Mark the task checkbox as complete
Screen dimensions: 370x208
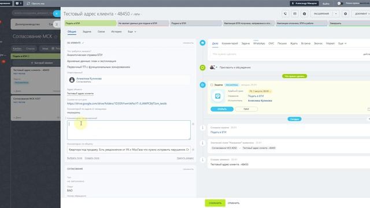(212, 85)
